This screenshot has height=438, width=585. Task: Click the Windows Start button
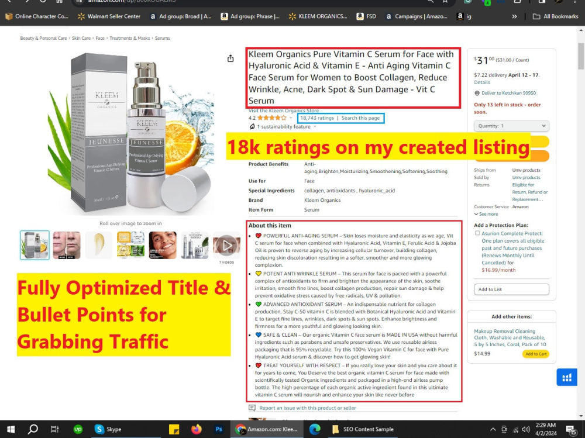11,429
